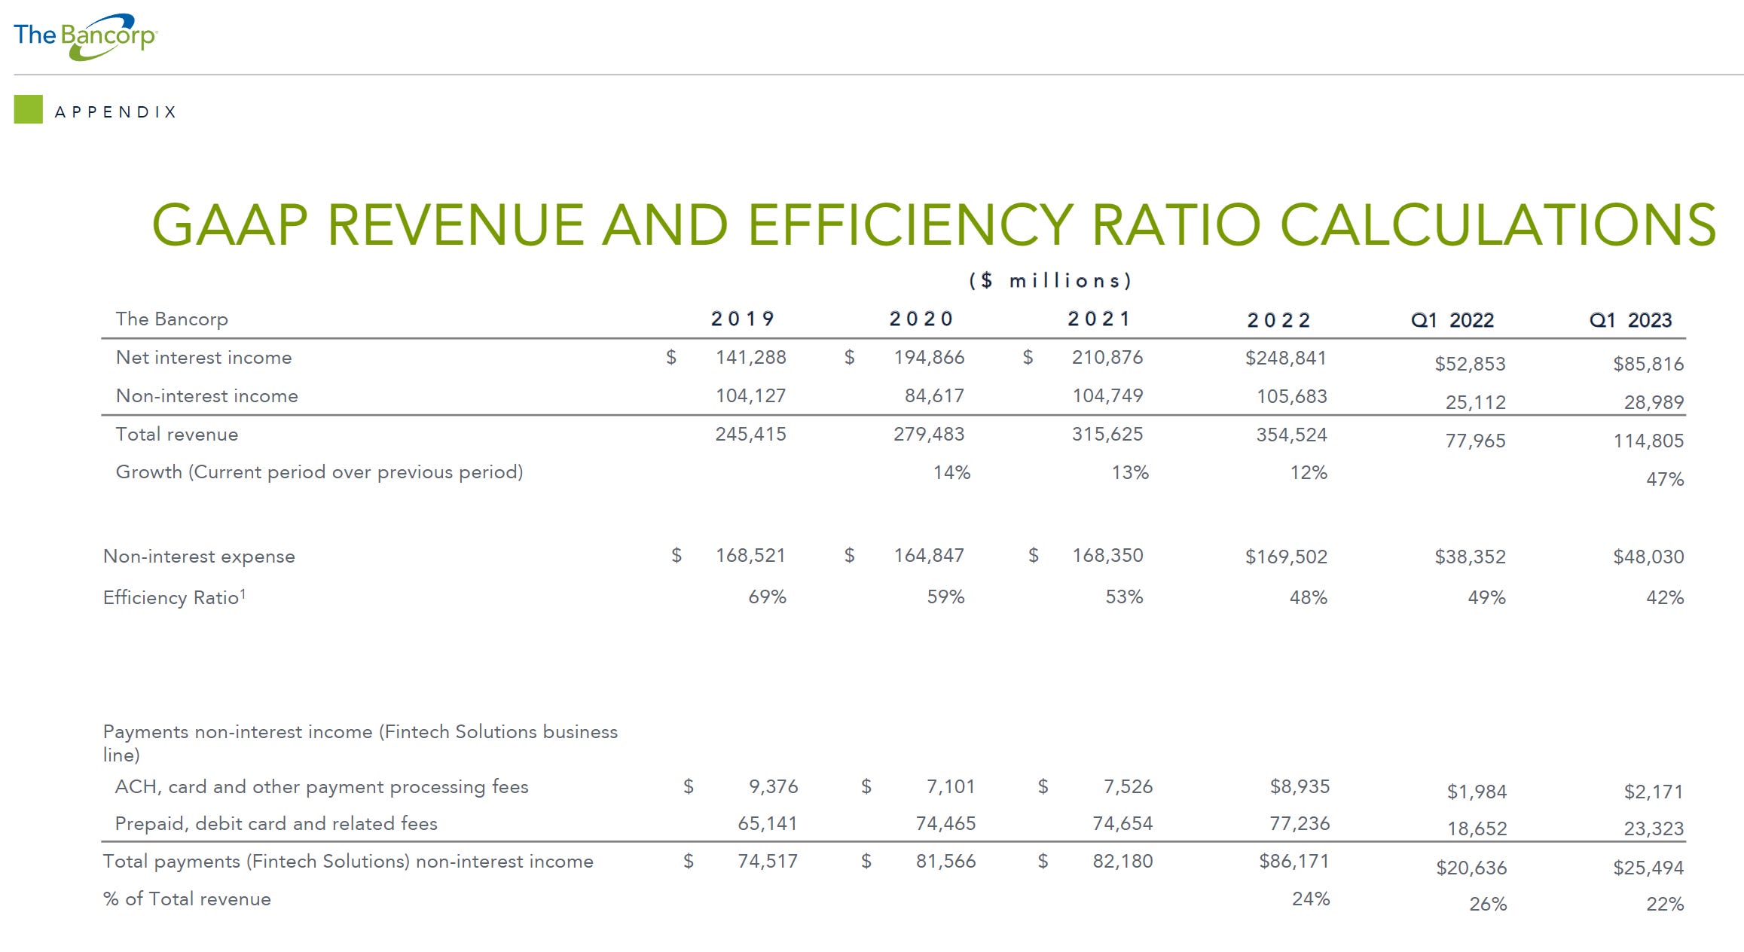Image resolution: width=1744 pixels, height=952 pixels.
Task: Click the Q1 2023 total payments value $25,494
Action: coord(1648,868)
